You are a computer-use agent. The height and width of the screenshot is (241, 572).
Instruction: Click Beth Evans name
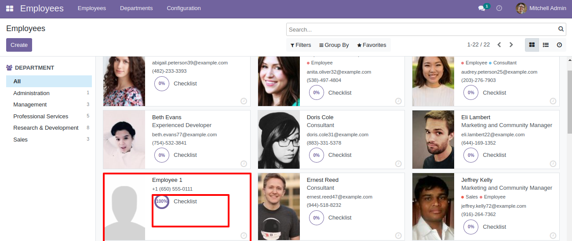(167, 117)
